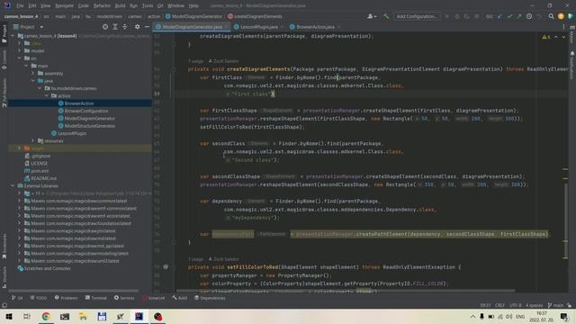Viewport: 576px width, 324px height.
Task: Open the bottom Build tool window tab
Action: pyautogui.click(x=180, y=298)
